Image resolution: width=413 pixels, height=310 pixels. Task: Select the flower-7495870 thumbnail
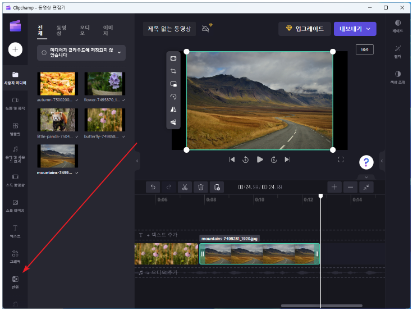(104, 84)
